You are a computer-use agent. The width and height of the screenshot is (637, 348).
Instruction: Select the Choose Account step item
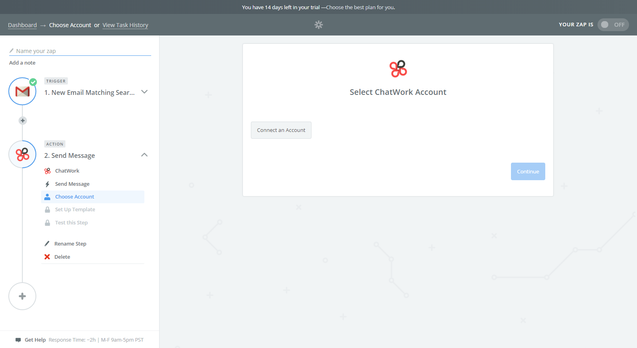(93, 197)
